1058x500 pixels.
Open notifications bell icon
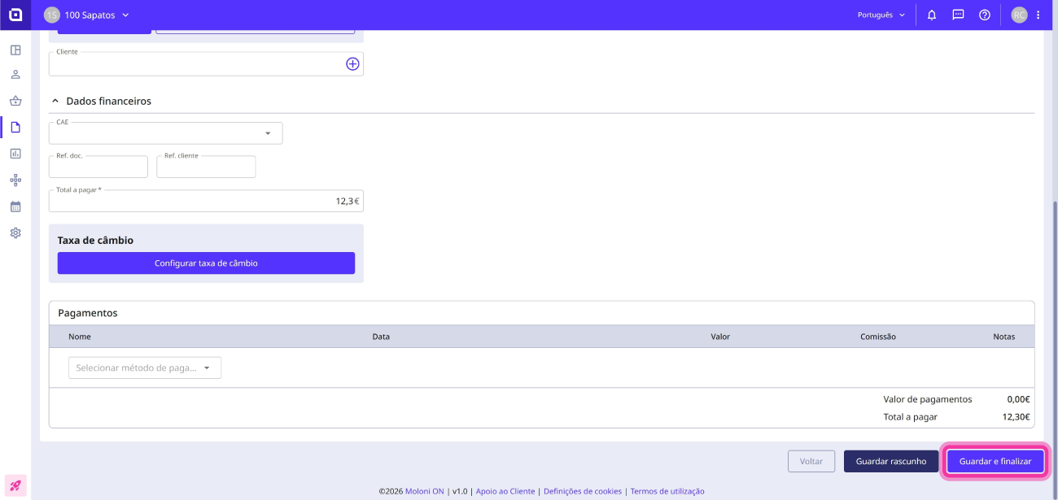[x=932, y=15]
